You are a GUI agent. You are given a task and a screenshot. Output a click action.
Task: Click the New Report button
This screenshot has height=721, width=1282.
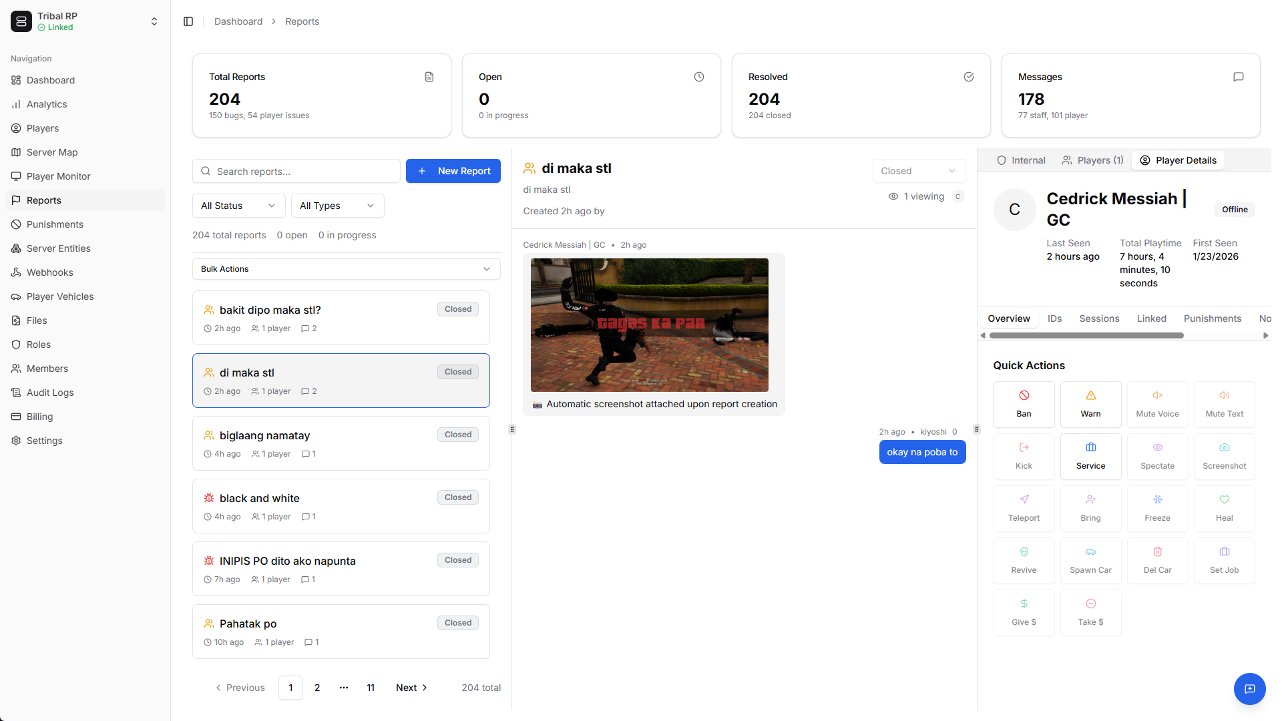click(x=453, y=171)
